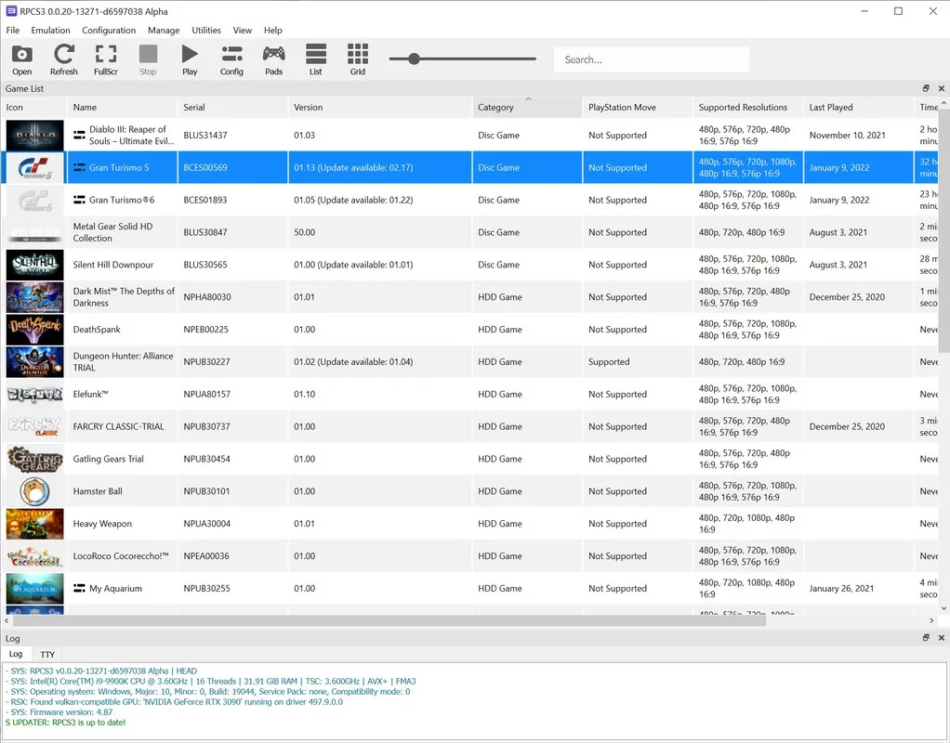950x743 pixels.
Task: Refresh the game list
Action: coord(63,59)
